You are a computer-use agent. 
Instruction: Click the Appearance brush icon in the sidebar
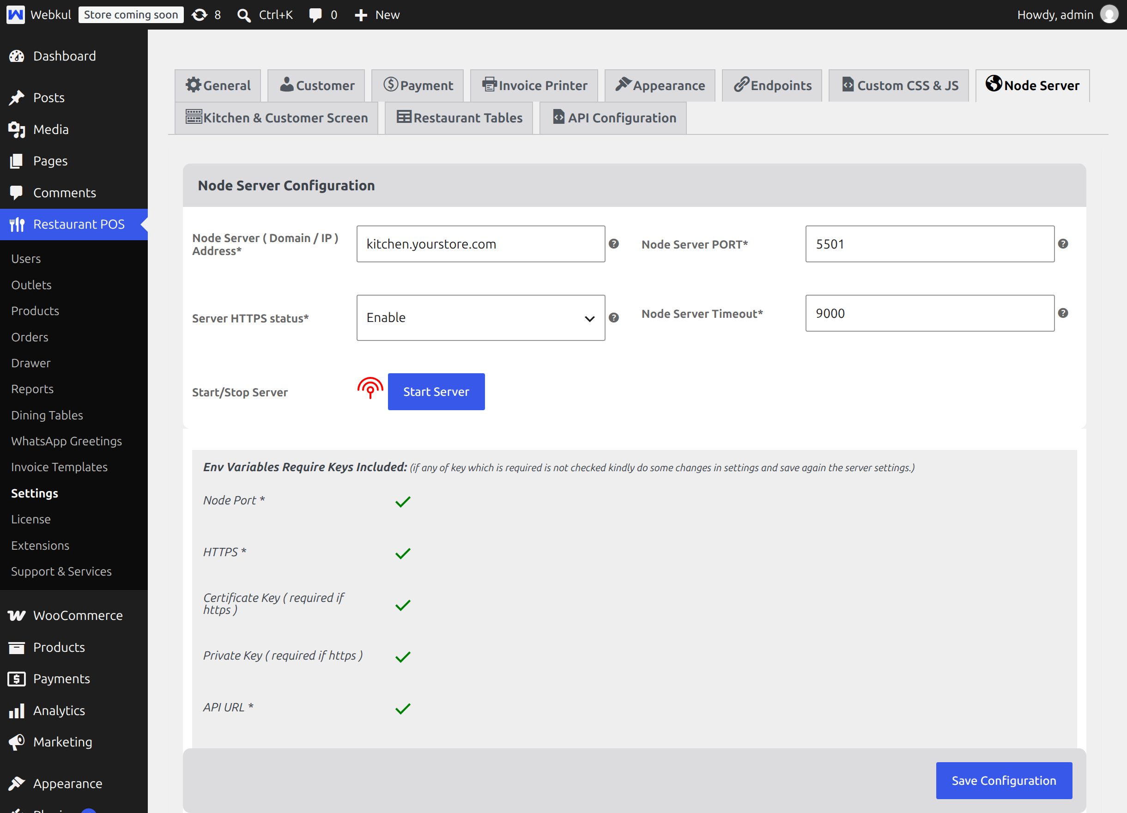17,784
